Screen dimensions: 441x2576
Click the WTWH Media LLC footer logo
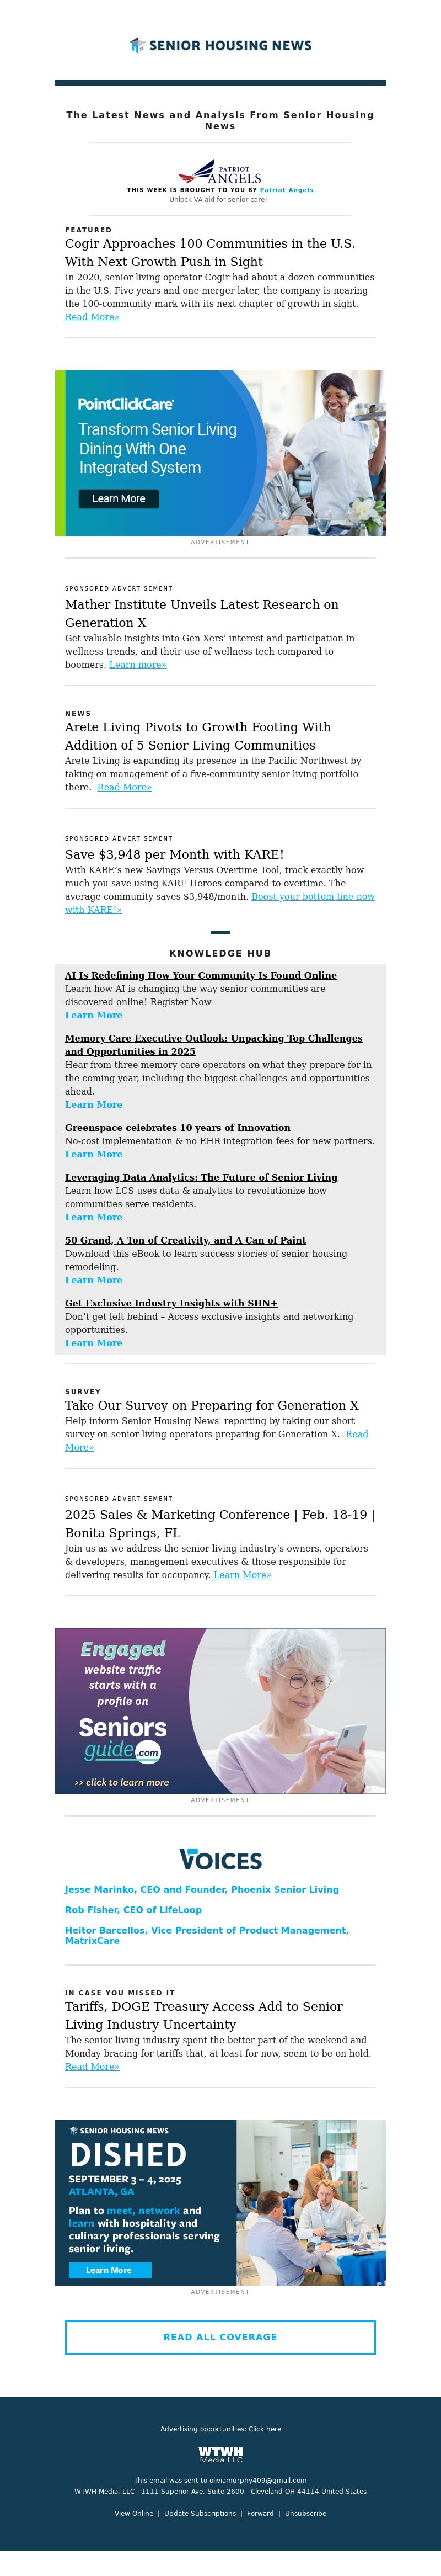click(220, 2455)
